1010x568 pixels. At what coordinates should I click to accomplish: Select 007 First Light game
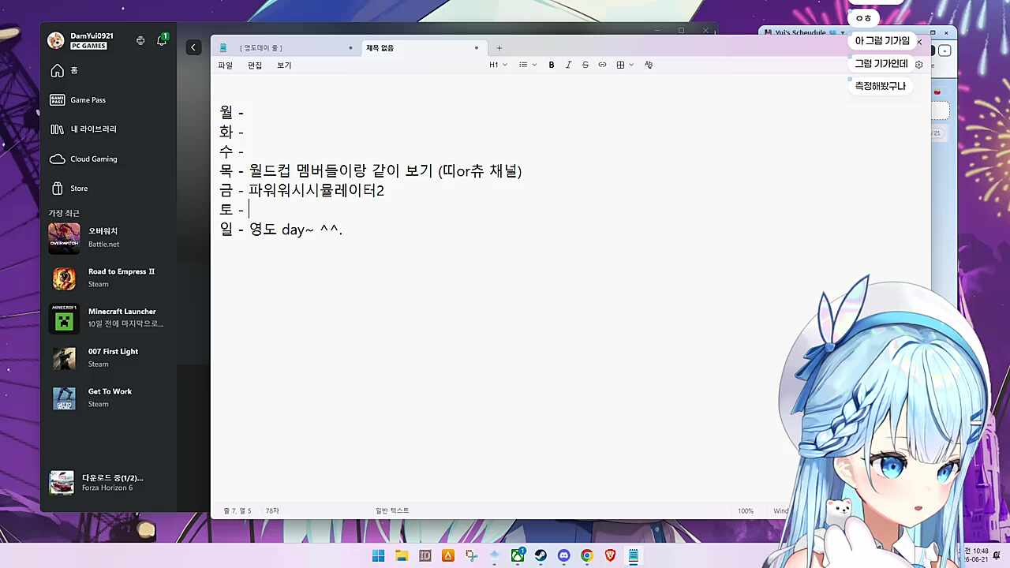click(108, 357)
